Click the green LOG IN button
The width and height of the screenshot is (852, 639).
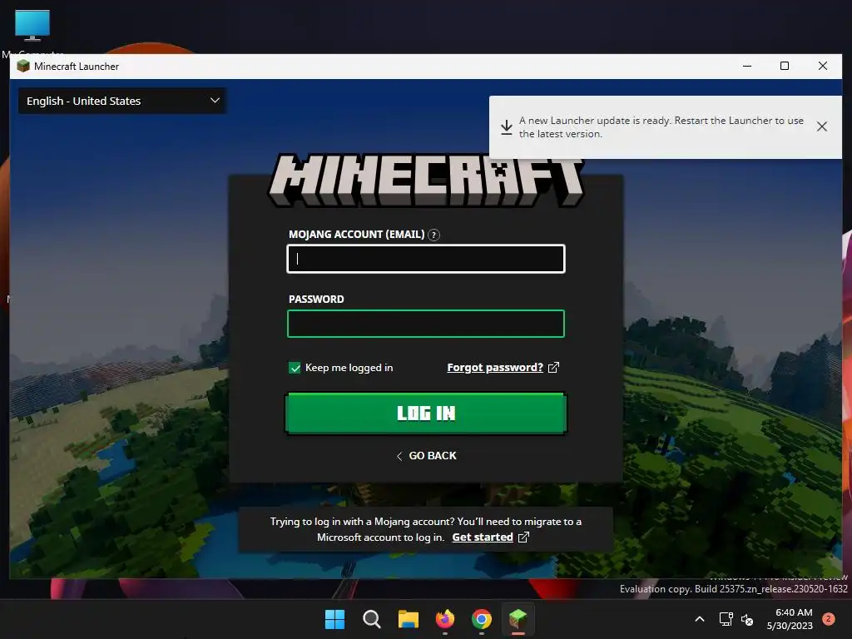click(x=426, y=414)
